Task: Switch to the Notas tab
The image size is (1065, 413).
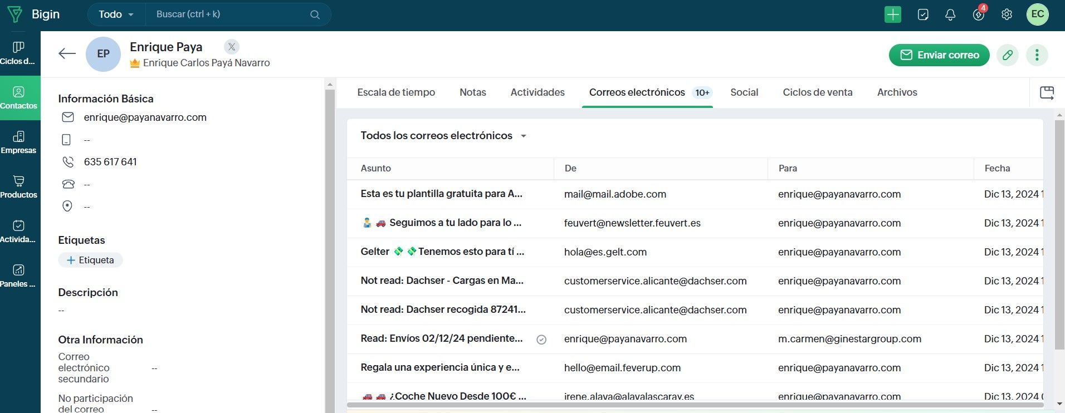Action: (472, 92)
